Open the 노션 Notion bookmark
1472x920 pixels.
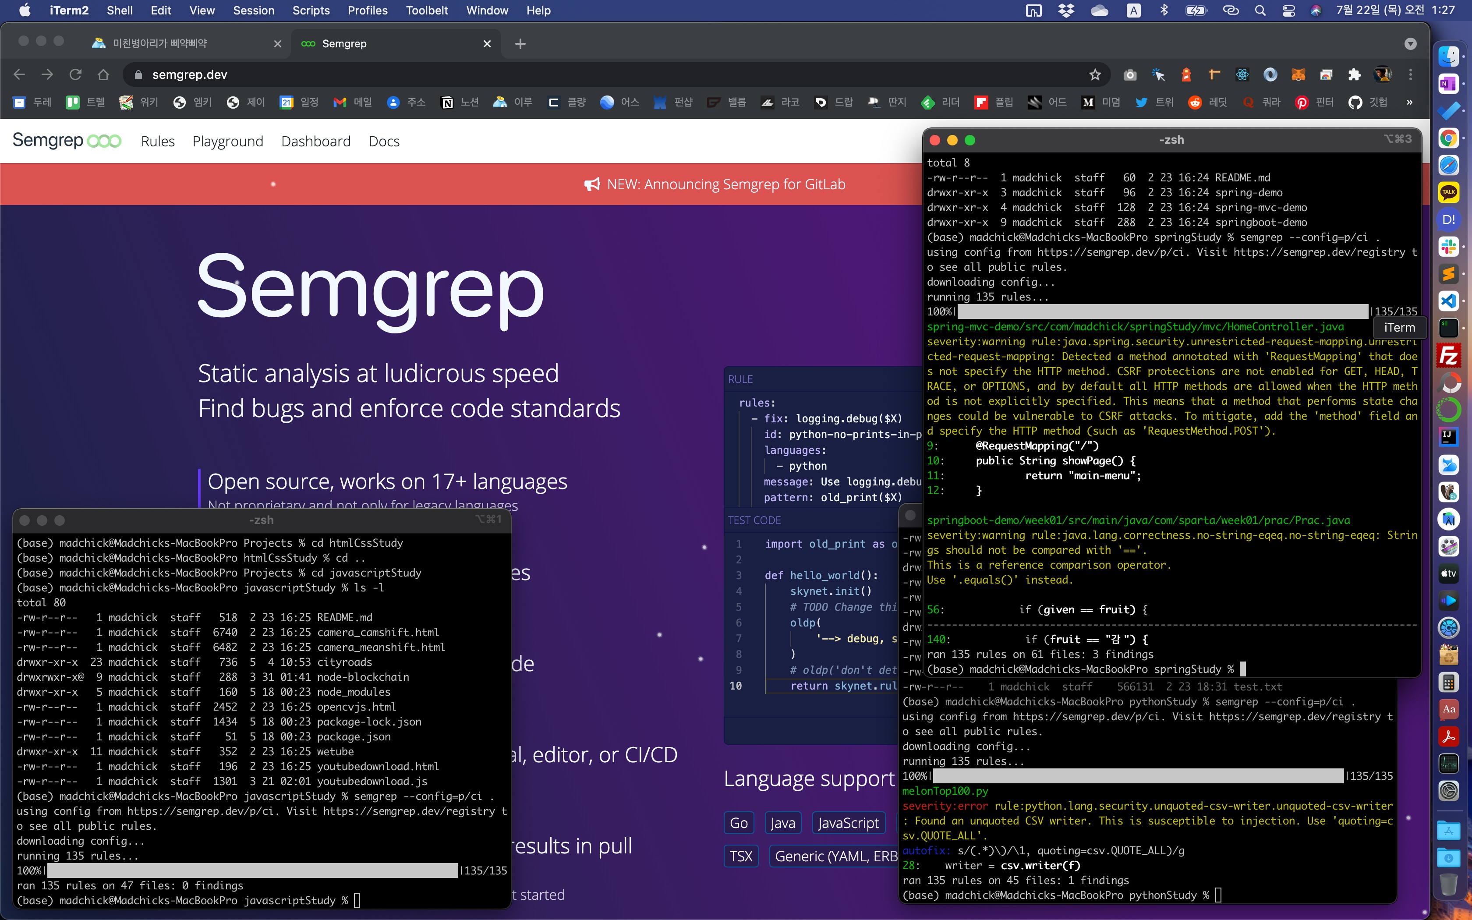click(x=460, y=102)
